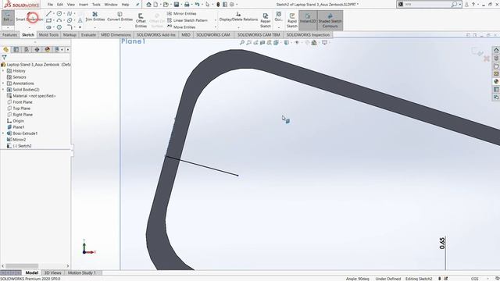Viewport: 500px width, 281px height.
Task: Switch to the Features tab
Action: [x=10, y=34]
